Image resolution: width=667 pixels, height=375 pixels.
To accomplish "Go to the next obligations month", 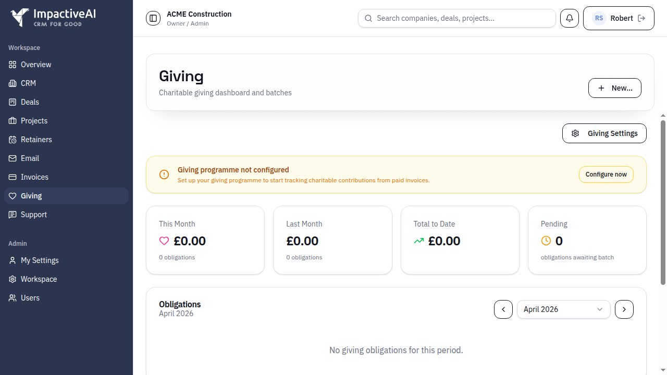I will click(624, 309).
